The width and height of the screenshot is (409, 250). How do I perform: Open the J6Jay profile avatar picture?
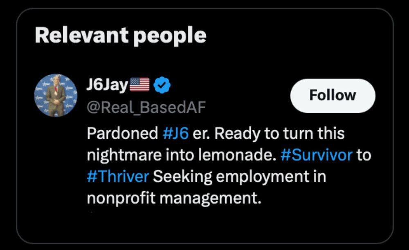pyautogui.click(x=55, y=95)
